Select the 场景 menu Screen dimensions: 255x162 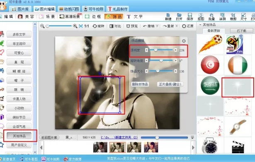click(x=47, y=16)
